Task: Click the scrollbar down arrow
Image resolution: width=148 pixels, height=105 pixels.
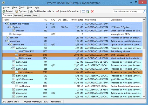Action: click(144, 97)
